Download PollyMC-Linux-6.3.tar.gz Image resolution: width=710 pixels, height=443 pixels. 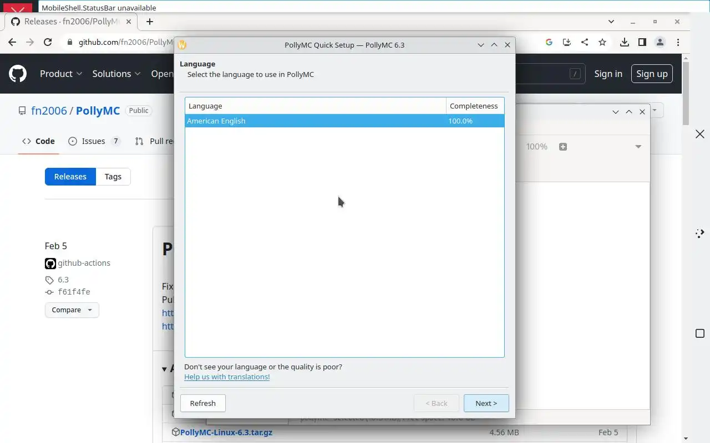point(226,432)
